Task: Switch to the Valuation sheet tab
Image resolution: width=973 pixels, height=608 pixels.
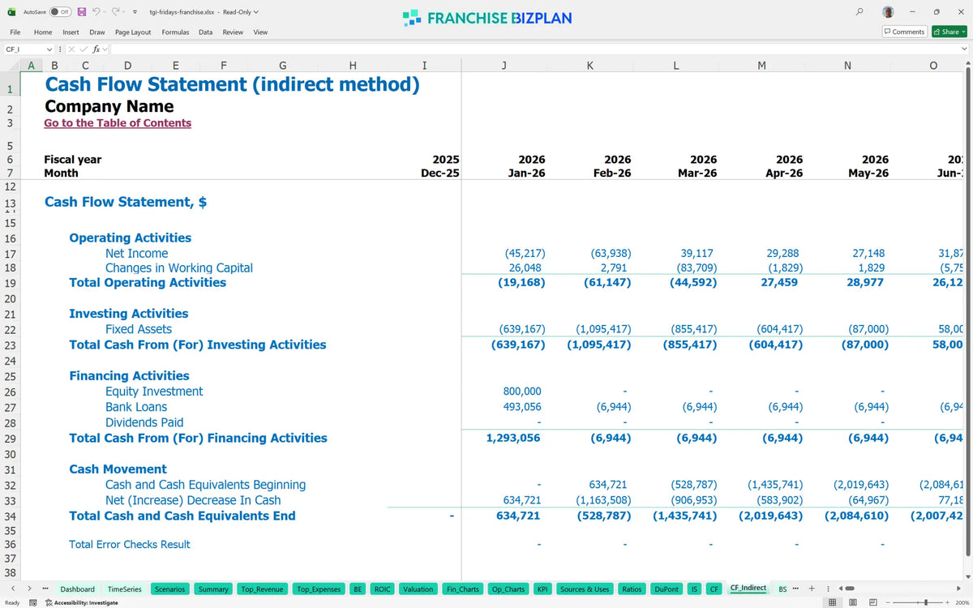Action: 418,589
